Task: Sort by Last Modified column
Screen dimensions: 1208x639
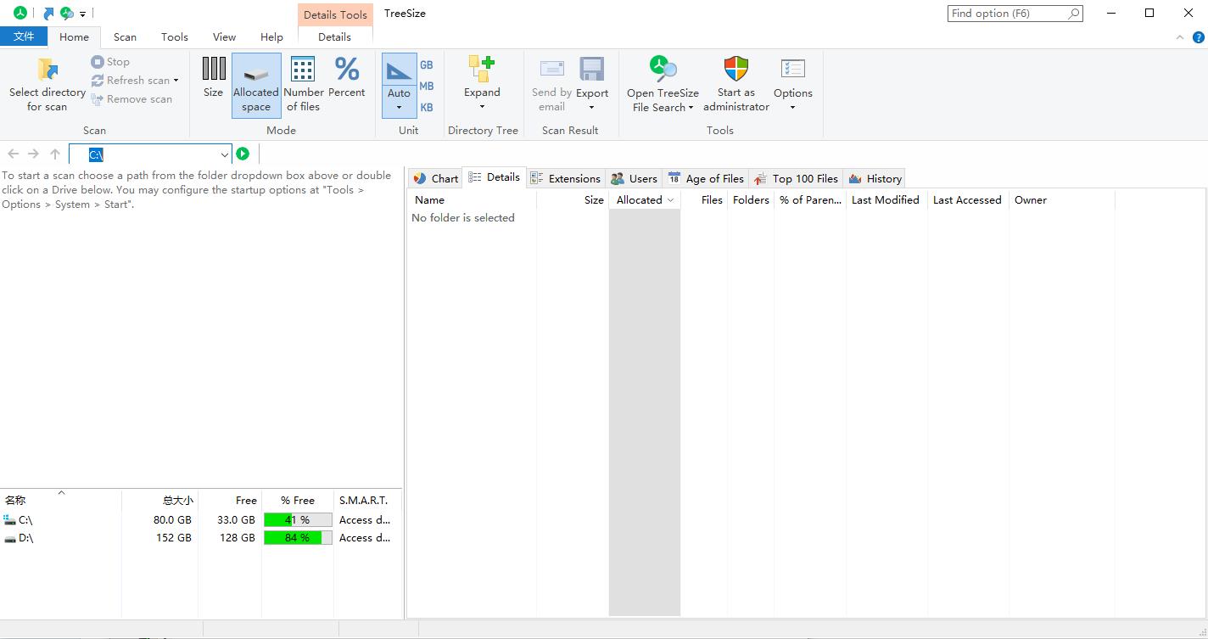Action: tap(886, 200)
